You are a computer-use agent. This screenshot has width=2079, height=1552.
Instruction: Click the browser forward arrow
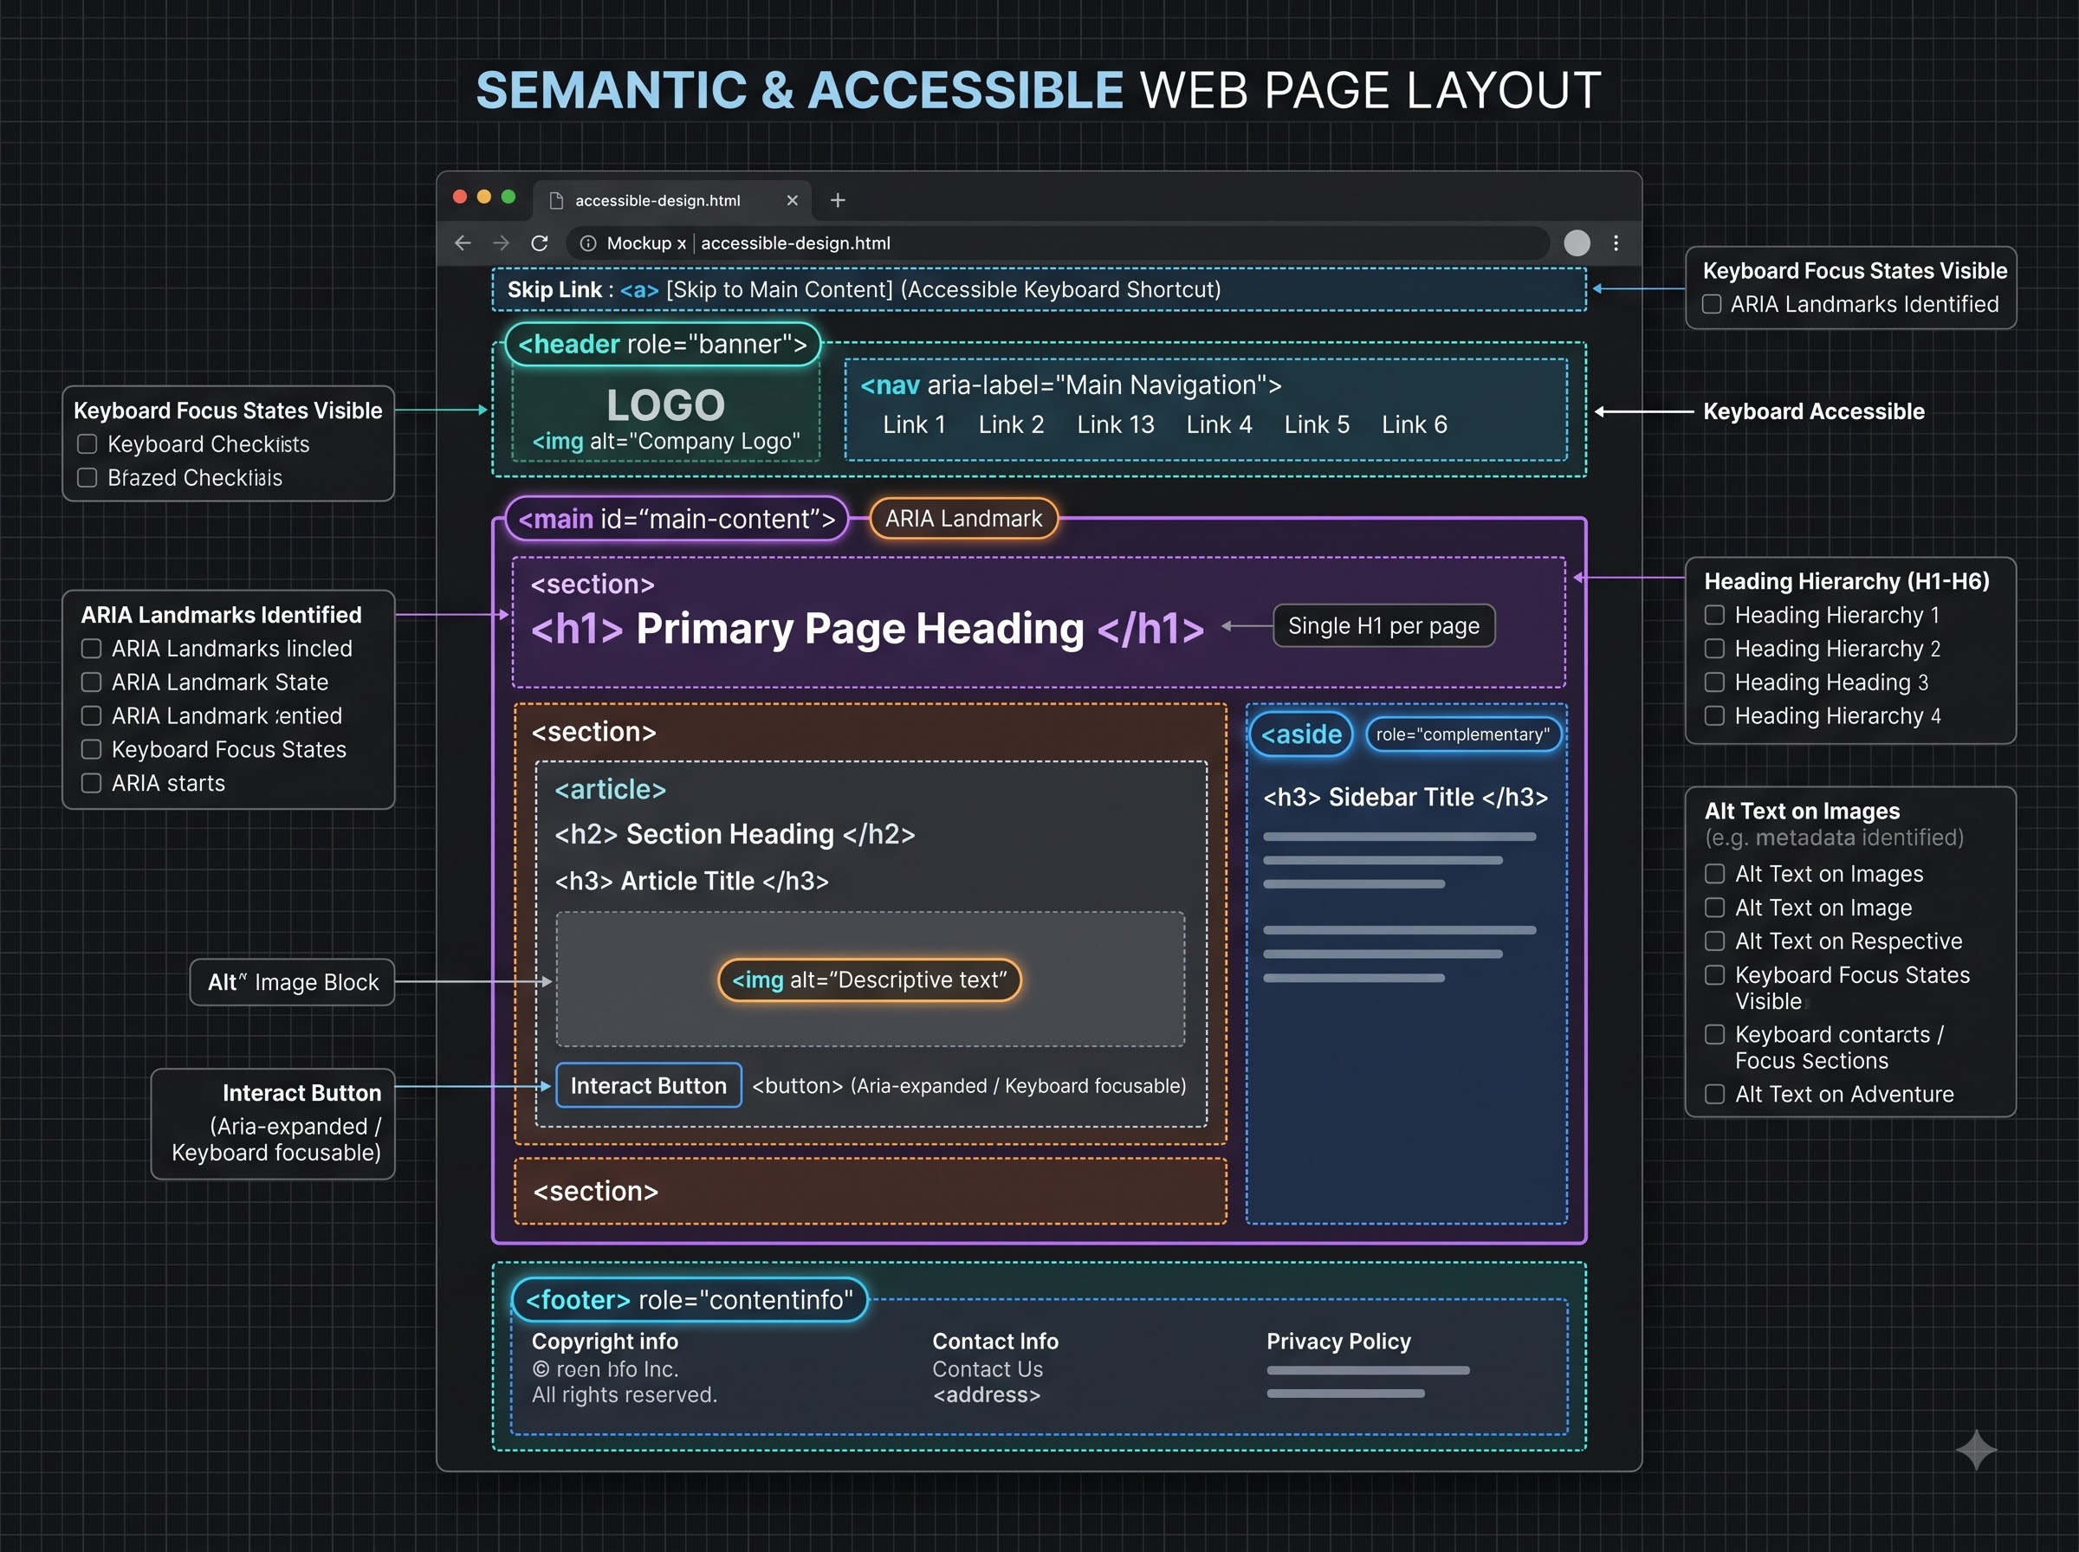pyautogui.click(x=501, y=243)
